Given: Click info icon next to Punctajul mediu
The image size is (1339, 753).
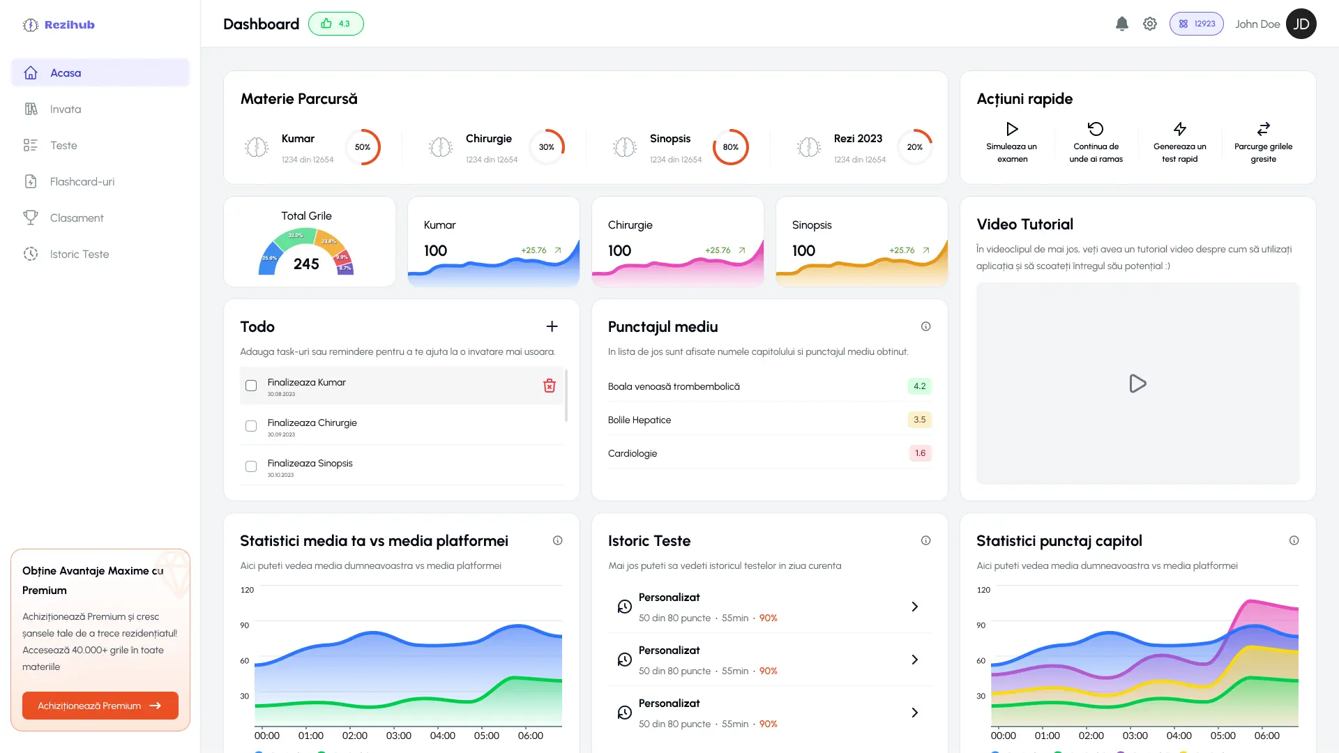Looking at the screenshot, I should (x=925, y=326).
